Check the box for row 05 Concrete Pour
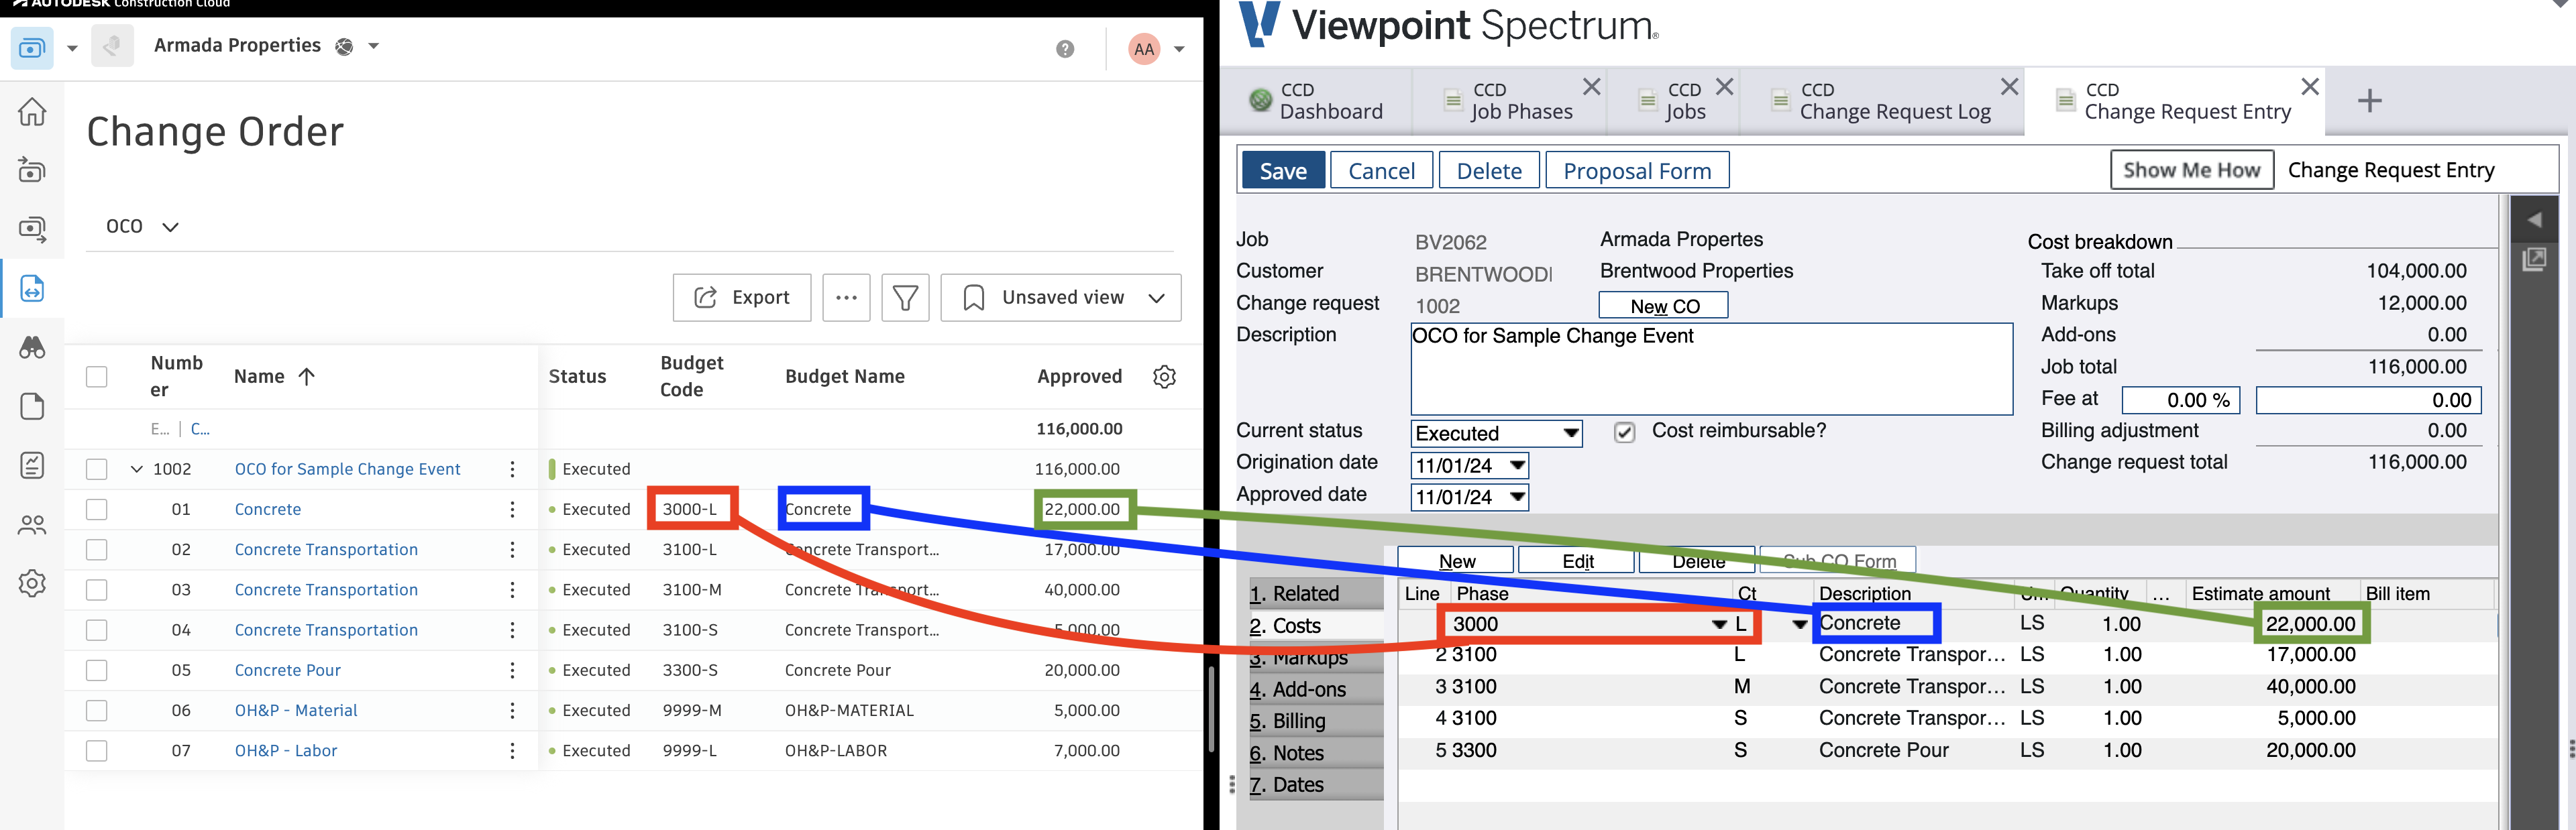2576x830 pixels. [96, 670]
